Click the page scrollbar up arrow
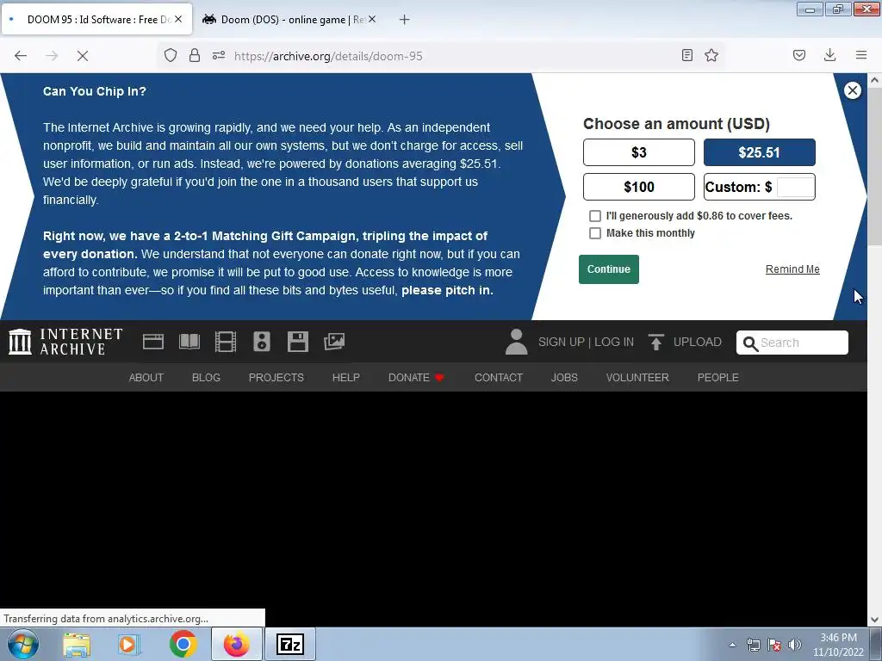 pyautogui.click(x=874, y=80)
